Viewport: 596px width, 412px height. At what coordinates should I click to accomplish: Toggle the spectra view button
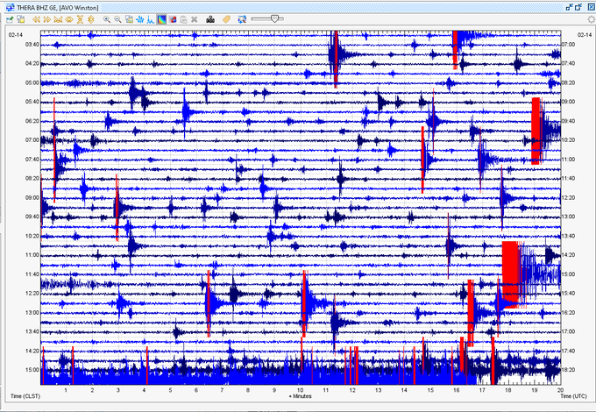pyautogui.click(x=151, y=18)
